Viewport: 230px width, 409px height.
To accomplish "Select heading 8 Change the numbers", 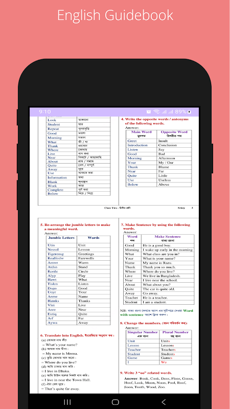I will point(154,323).
